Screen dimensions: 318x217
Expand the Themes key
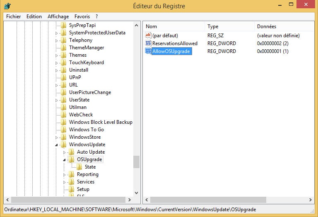[57, 55]
